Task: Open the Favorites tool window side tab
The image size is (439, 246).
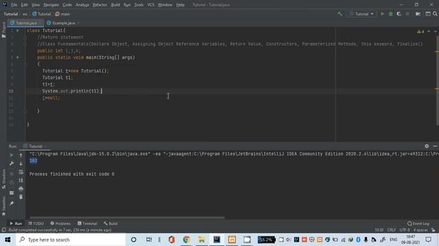Action: [3, 206]
